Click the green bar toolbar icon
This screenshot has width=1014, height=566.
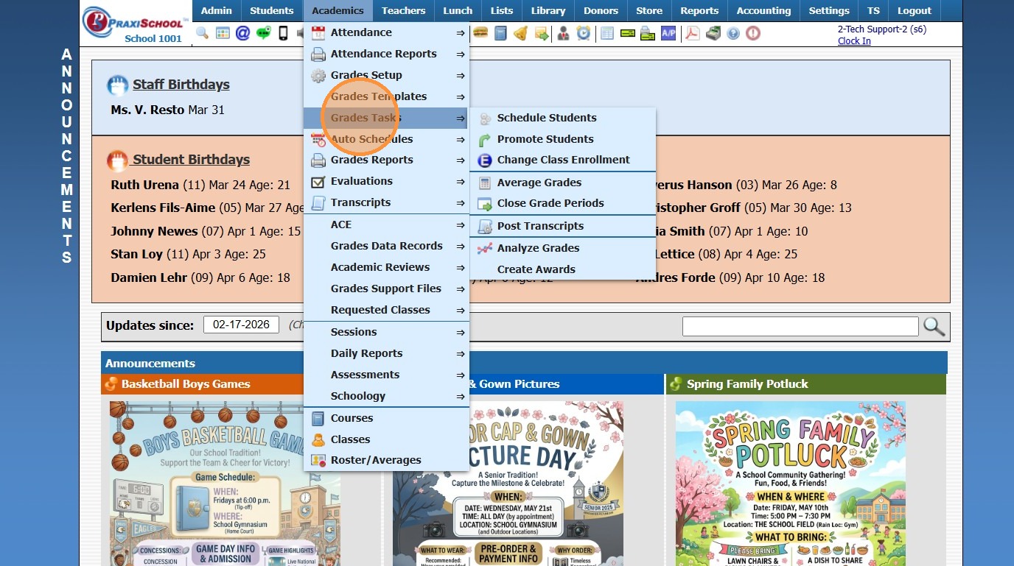[628, 33]
